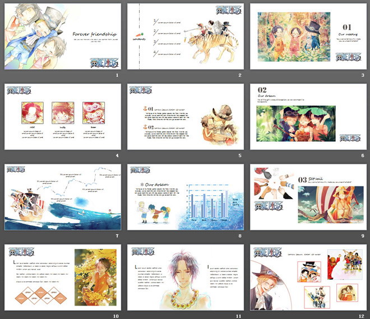Screen dimensions: 370x319
Task: Click the Sabo portrait on slide 4
Action: (94, 113)
